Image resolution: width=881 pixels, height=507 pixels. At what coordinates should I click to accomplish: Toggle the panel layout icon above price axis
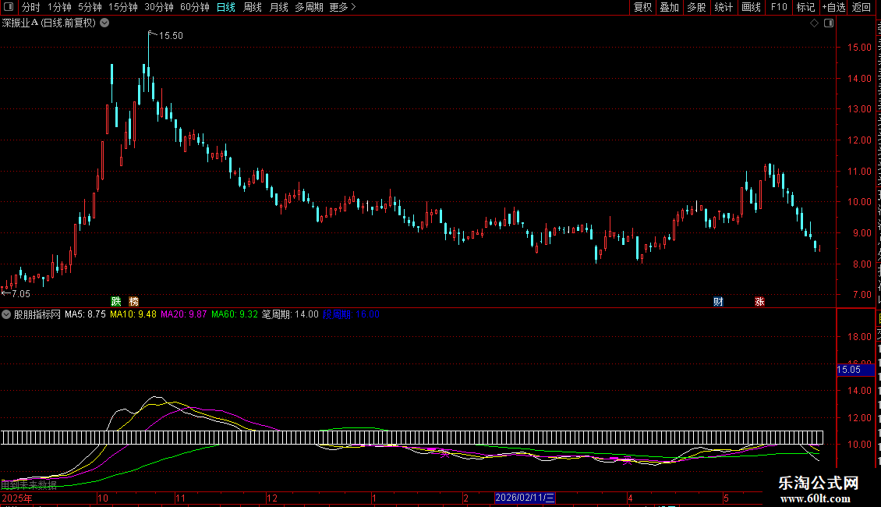(x=829, y=23)
